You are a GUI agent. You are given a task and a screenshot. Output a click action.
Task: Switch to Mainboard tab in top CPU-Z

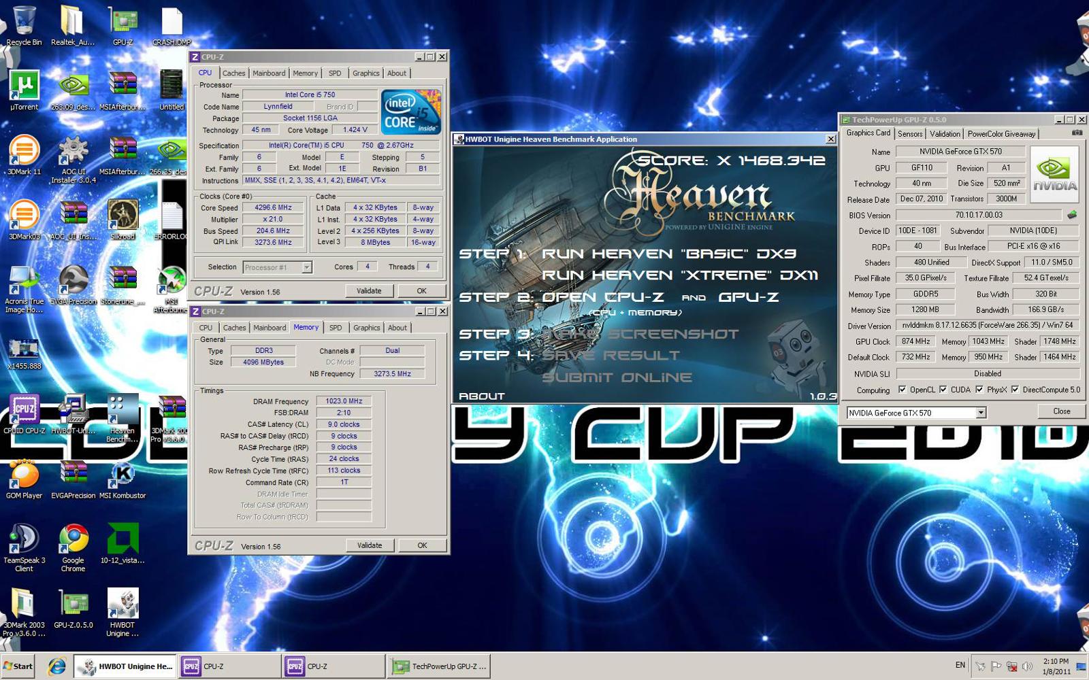269,73
